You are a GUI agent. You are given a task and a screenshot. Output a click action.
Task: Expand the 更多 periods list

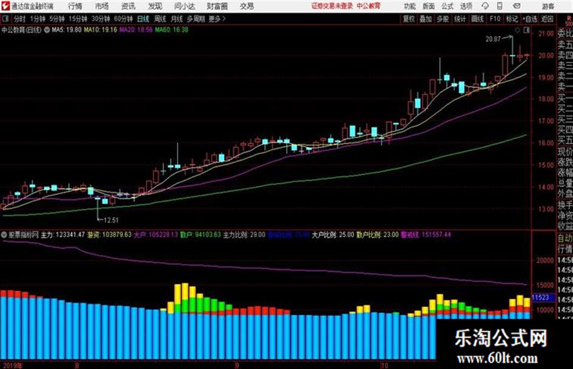(x=218, y=19)
